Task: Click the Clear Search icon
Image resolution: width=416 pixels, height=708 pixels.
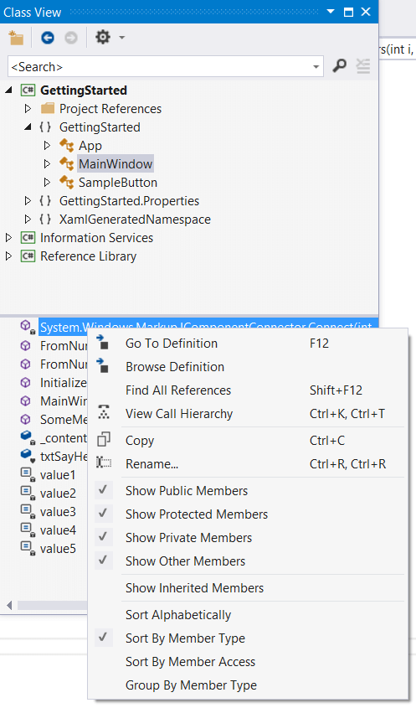Action: click(x=362, y=66)
